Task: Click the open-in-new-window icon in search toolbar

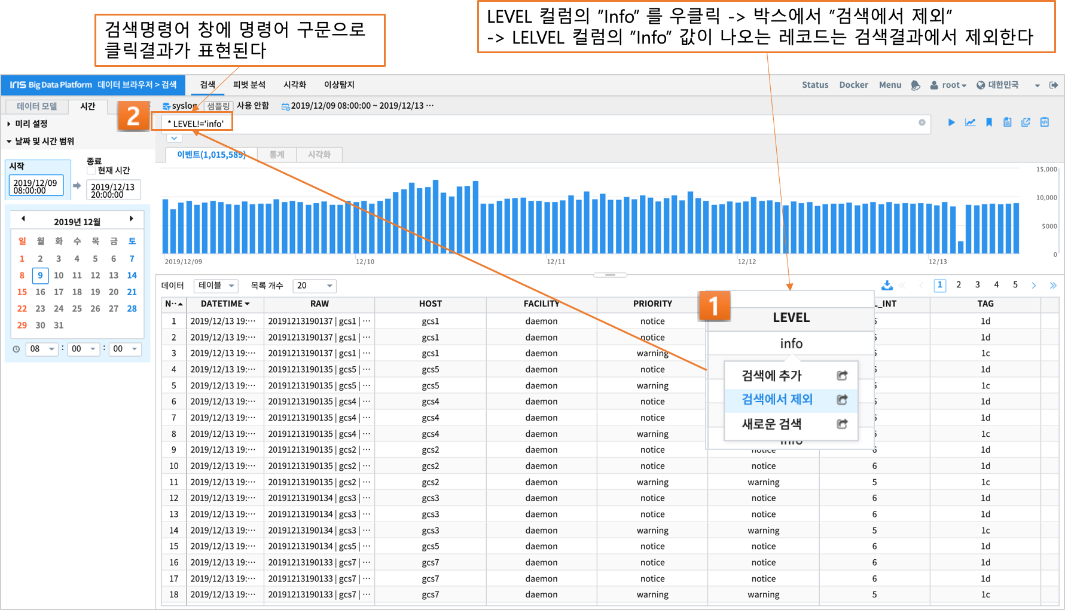Action: tap(1026, 122)
